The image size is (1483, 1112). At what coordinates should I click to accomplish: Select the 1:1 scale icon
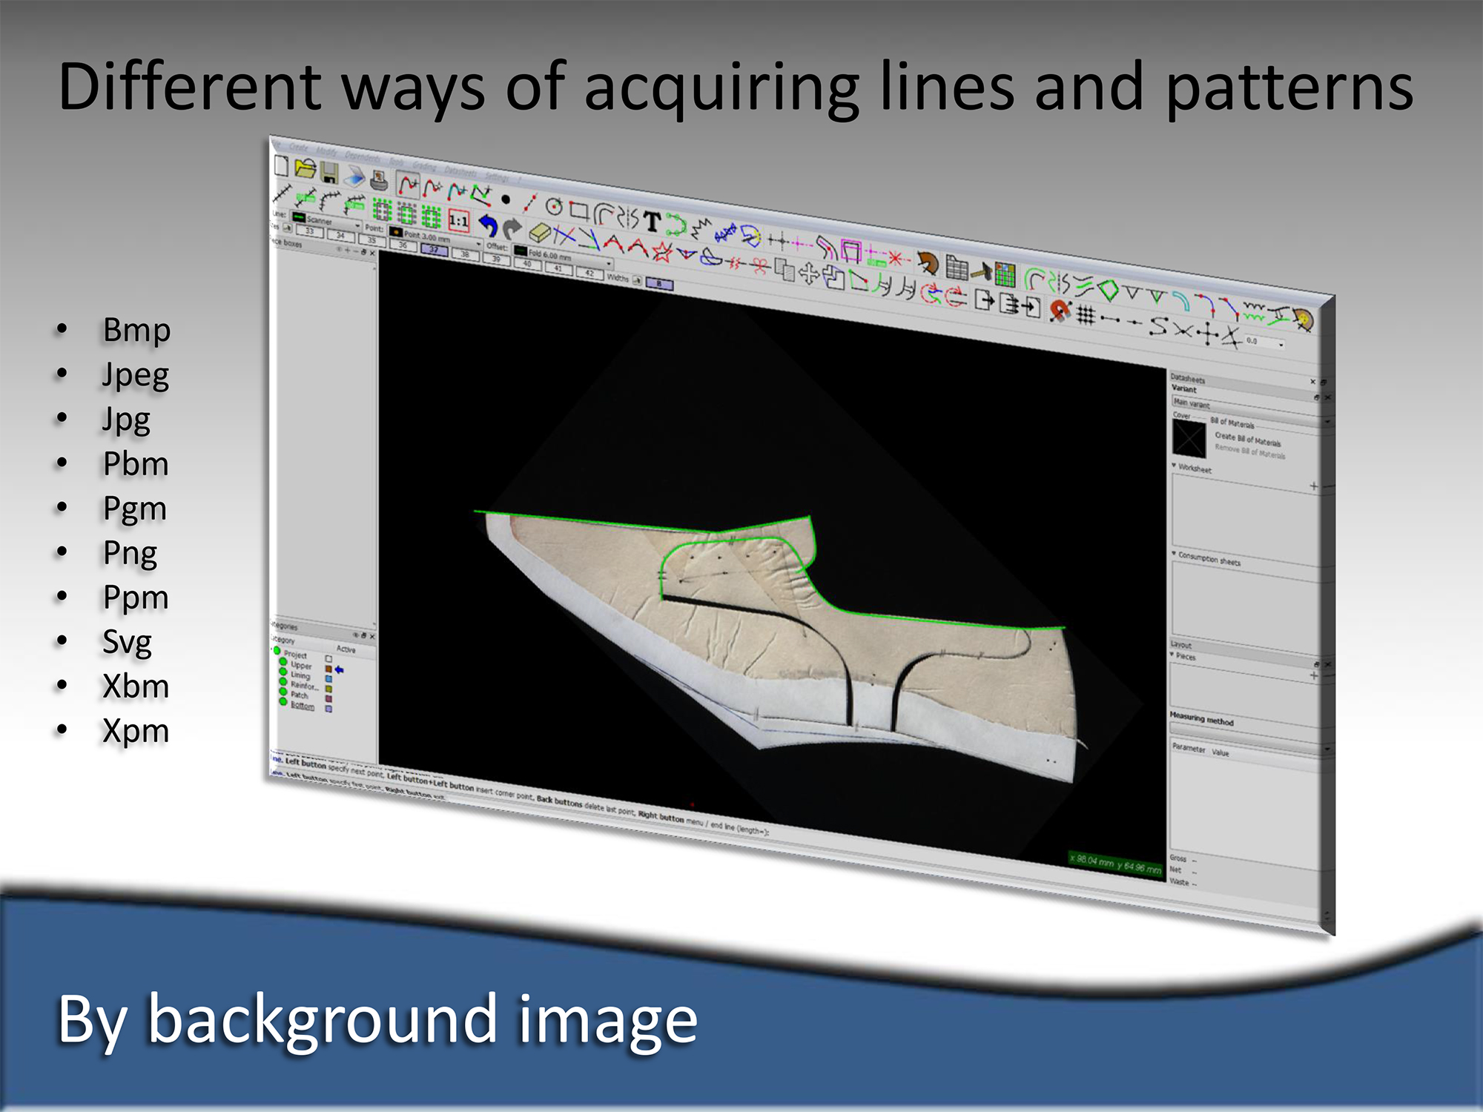click(459, 221)
